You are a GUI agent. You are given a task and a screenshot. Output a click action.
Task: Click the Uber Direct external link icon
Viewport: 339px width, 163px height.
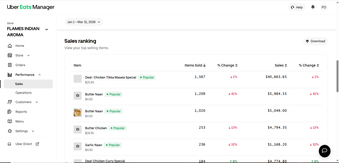[37, 144]
